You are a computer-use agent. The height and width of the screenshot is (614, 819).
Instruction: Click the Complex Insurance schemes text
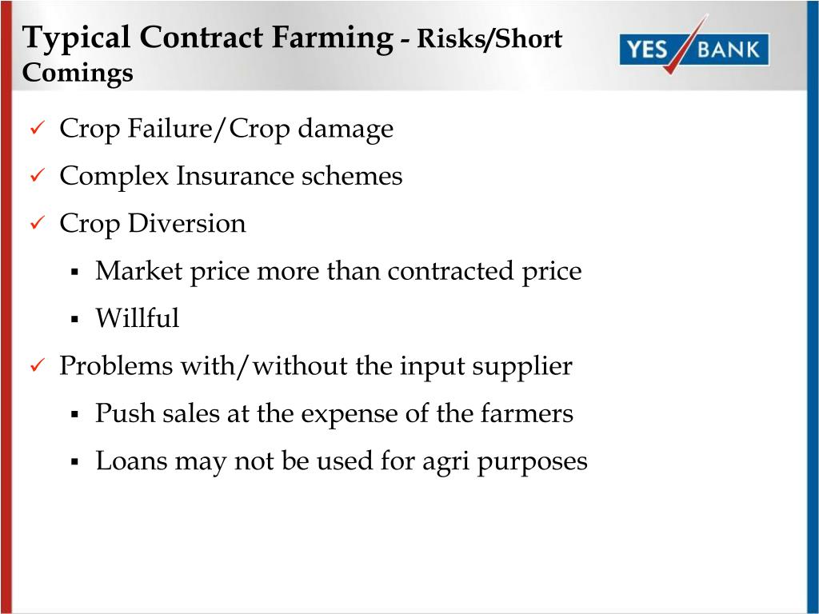231,175
